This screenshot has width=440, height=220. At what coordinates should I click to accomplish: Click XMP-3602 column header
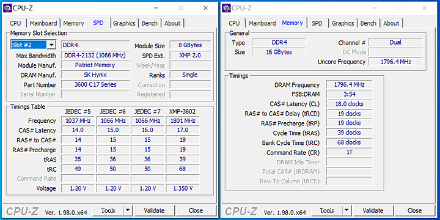(x=183, y=111)
